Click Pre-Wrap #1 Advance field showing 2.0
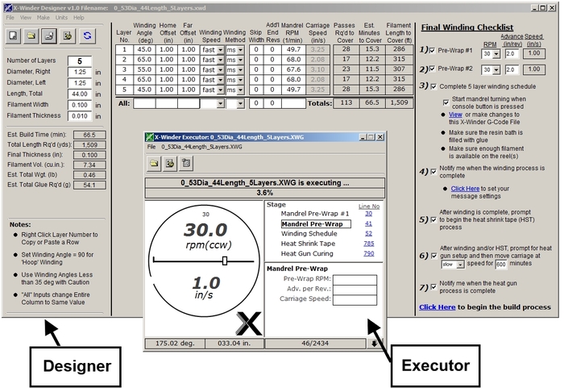Viewport: 564px width, 388px height. 512,54
